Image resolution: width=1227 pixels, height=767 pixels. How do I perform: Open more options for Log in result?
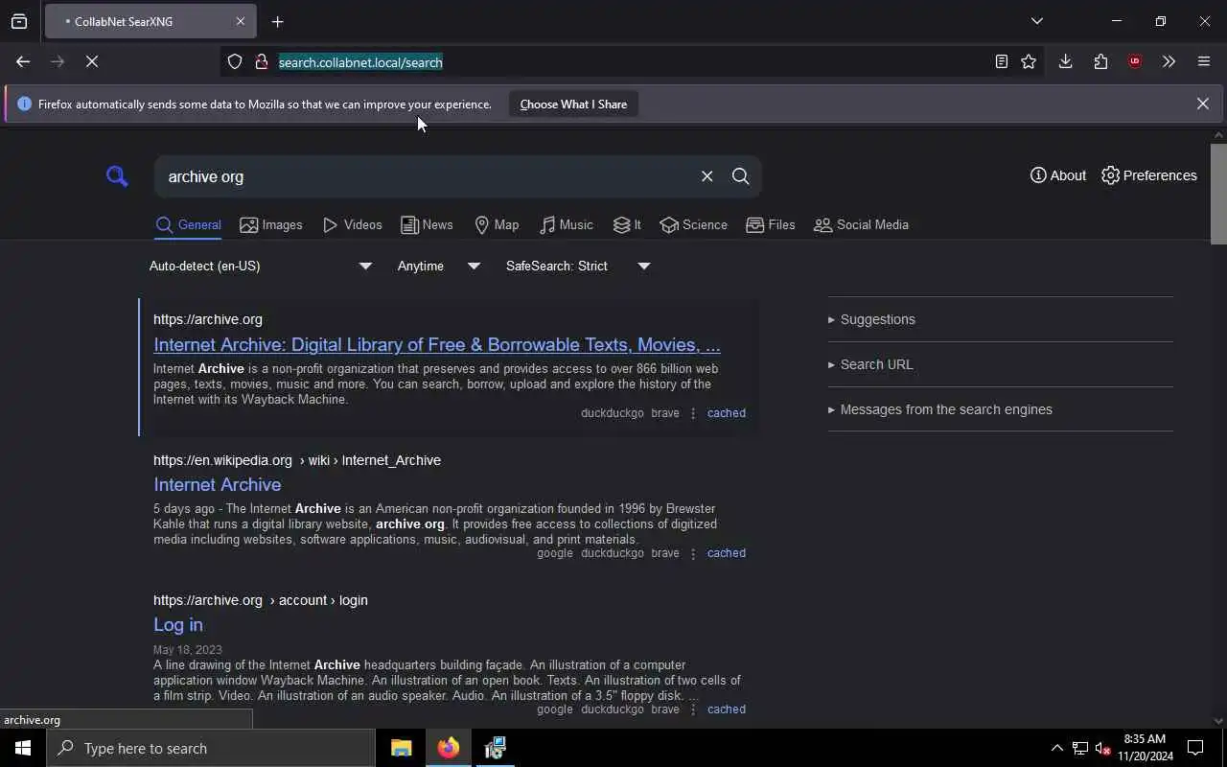coord(693,709)
